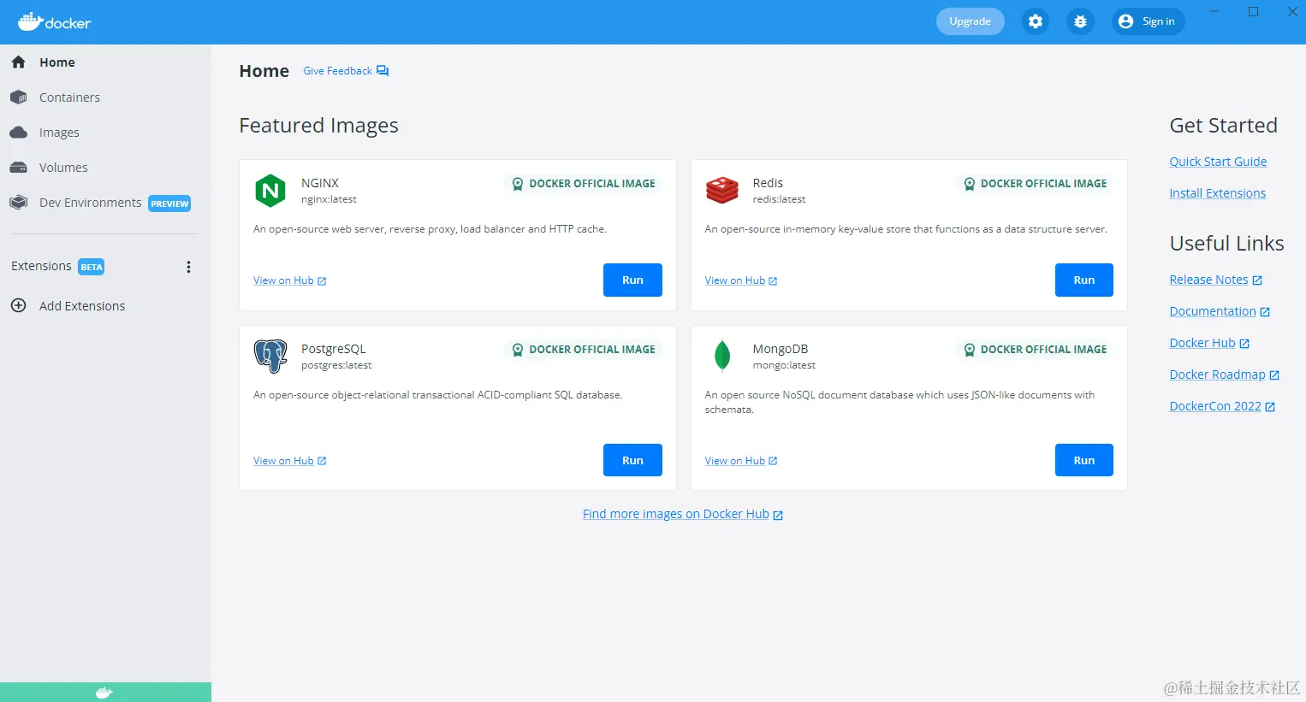
Task: Open the Release Notes link
Action: pyautogui.click(x=1215, y=280)
